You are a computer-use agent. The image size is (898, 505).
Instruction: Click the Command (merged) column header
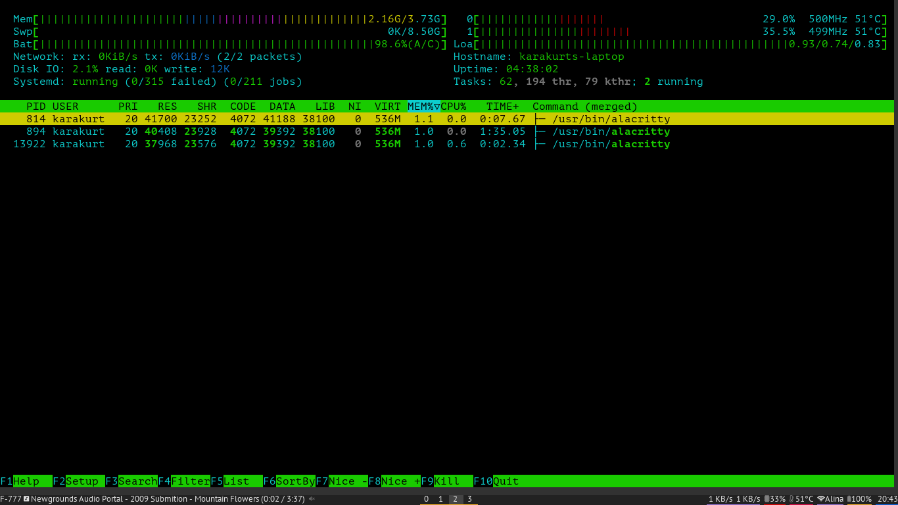point(585,107)
